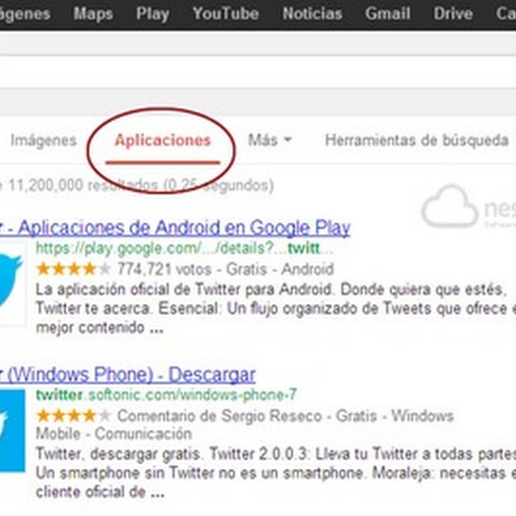Open Noticias in the top bar
Viewport: 516px width, 516px height.
click(312, 14)
